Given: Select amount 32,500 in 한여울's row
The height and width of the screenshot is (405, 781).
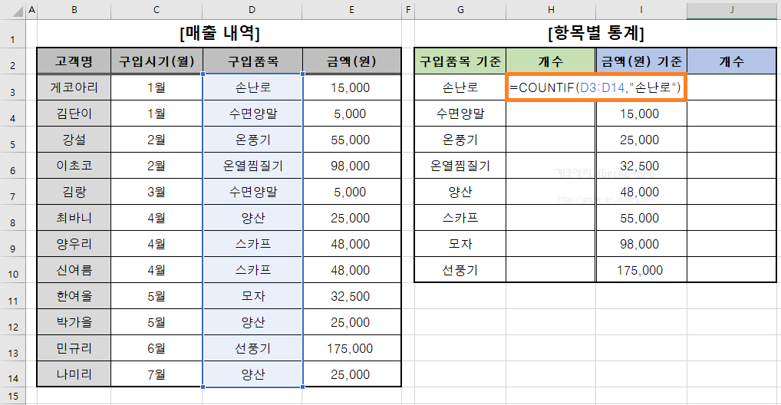Looking at the screenshot, I should tap(351, 296).
